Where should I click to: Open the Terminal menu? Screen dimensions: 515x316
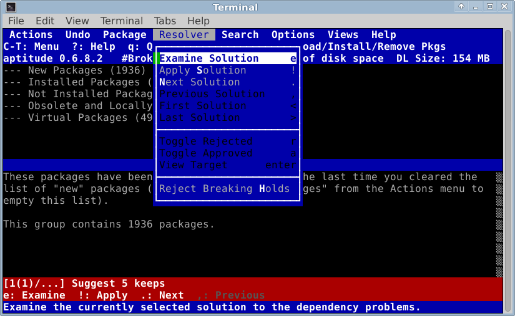122,21
